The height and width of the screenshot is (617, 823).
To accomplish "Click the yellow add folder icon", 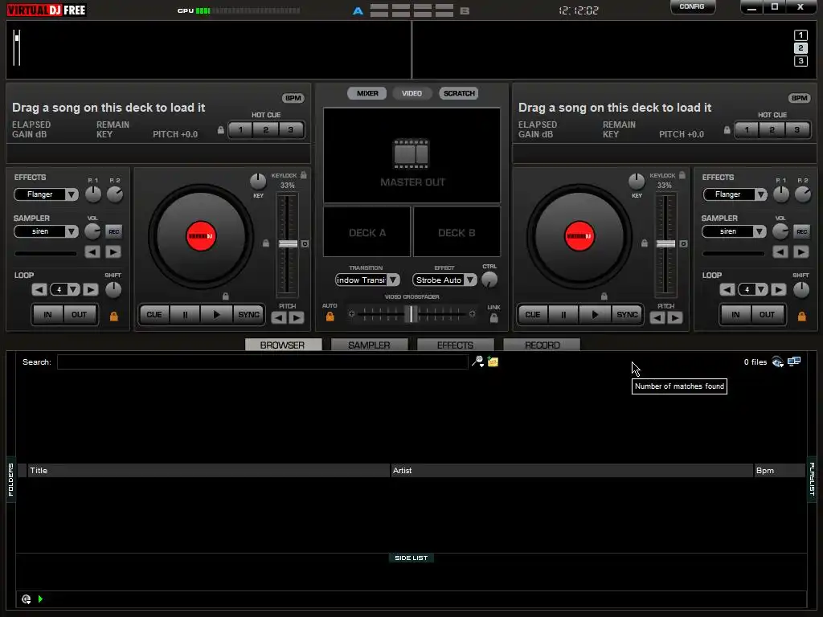I will pyautogui.click(x=493, y=362).
